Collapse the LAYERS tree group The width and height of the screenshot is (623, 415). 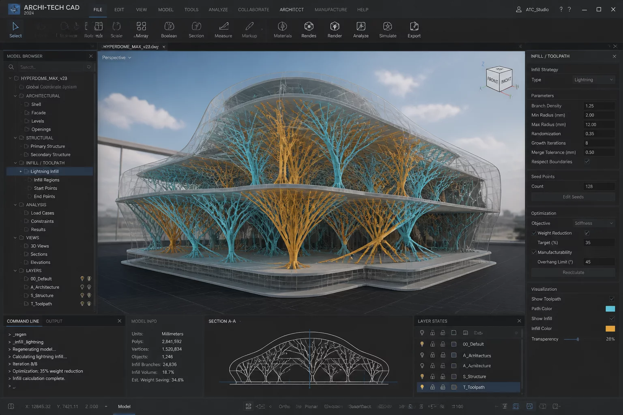tap(15, 271)
